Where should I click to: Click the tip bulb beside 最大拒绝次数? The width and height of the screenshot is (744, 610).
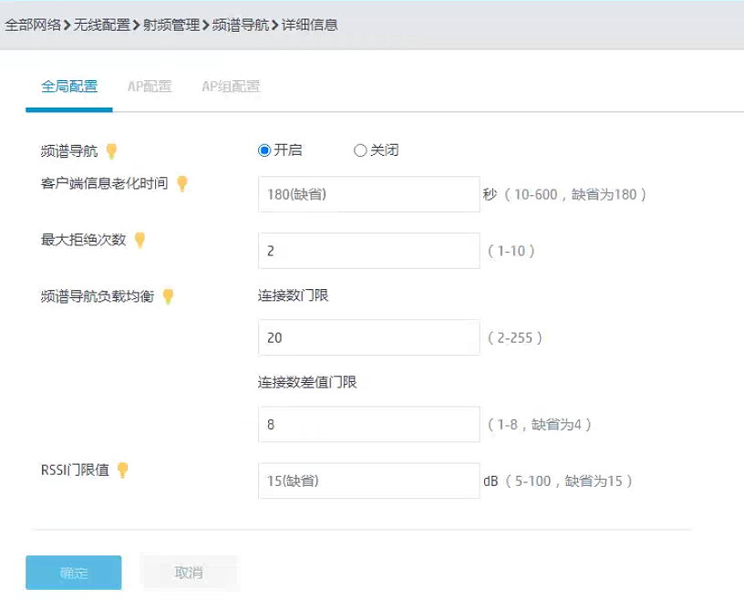[139, 240]
